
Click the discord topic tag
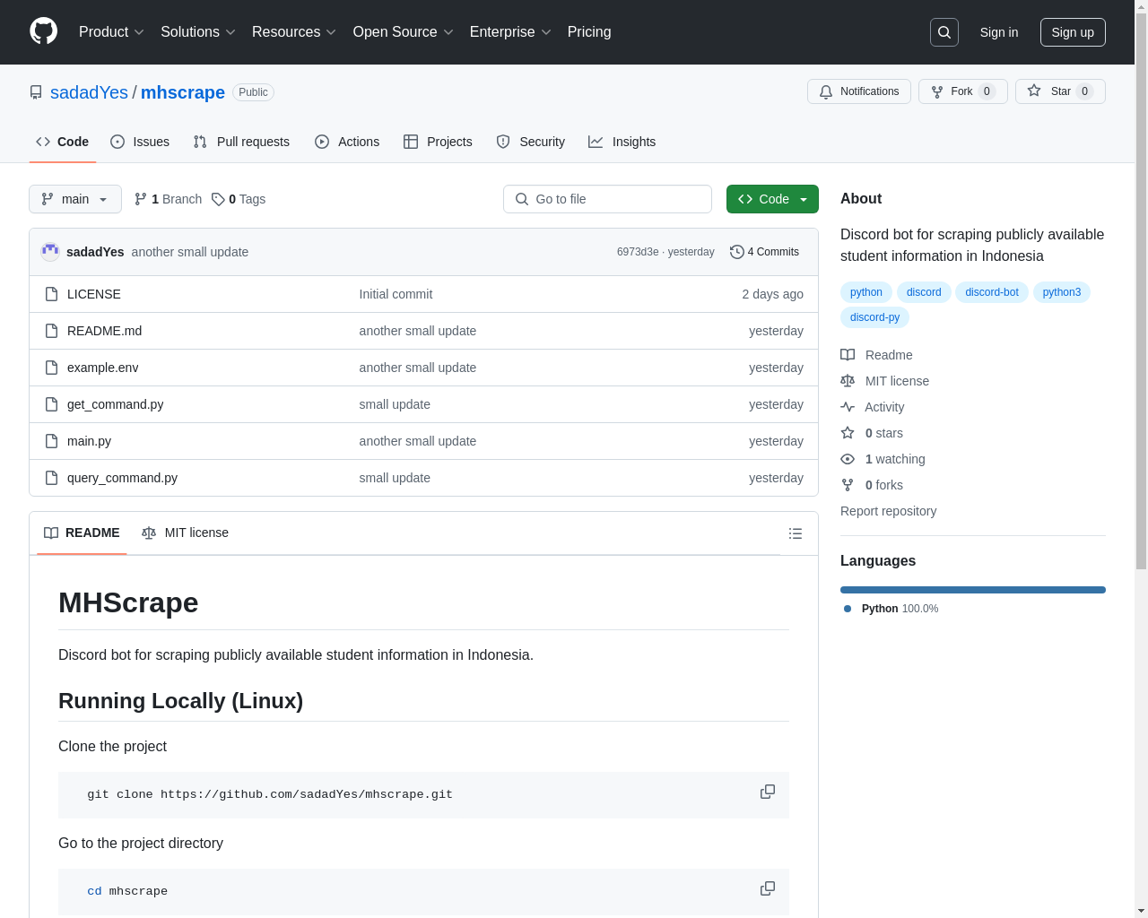pos(924,292)
